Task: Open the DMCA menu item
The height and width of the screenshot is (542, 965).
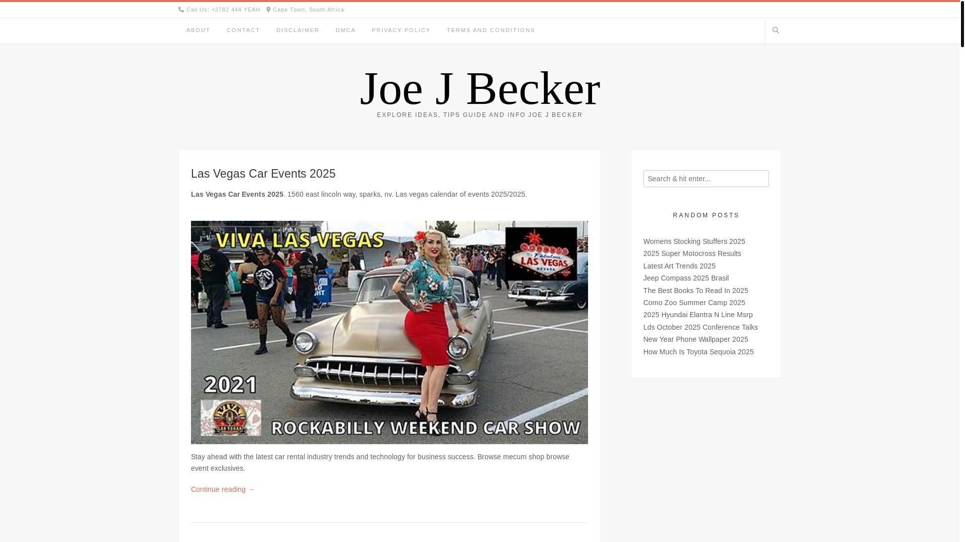Action: pos(346,31)
